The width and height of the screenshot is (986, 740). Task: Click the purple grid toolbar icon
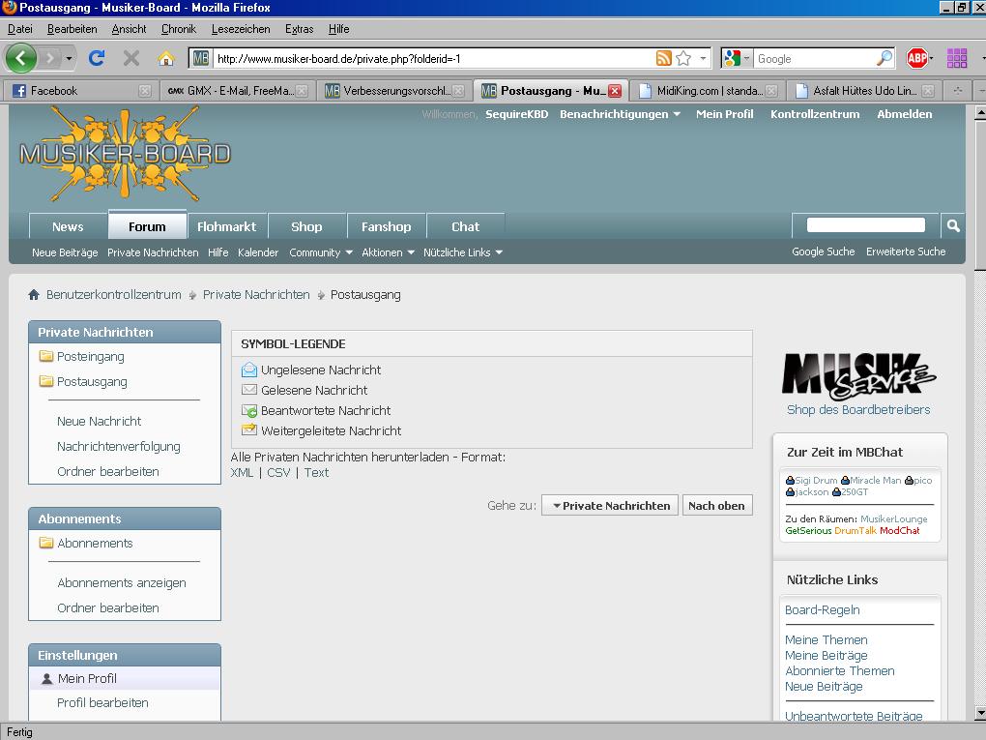pos(956,58)
